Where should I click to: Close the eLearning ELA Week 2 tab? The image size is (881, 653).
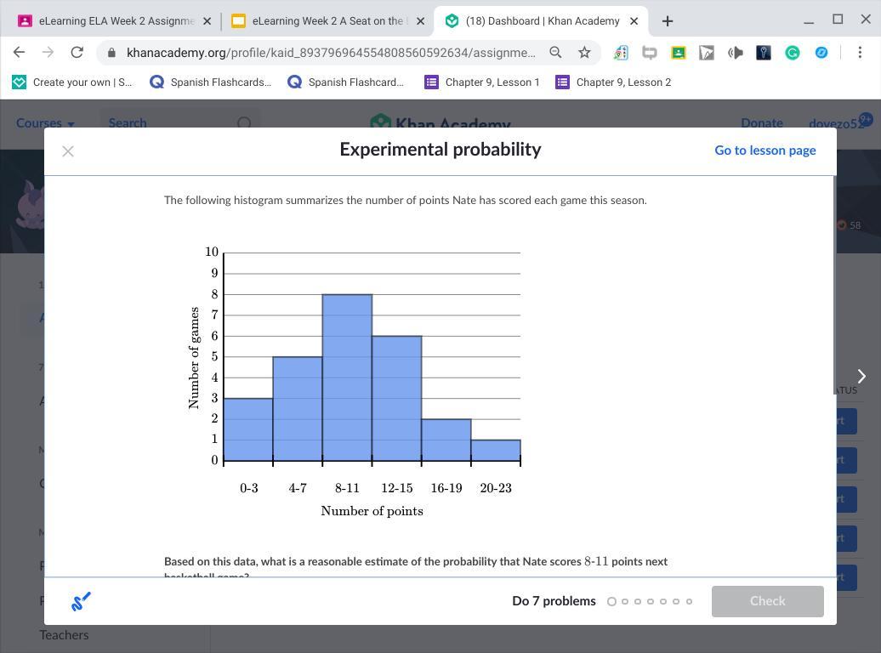[x=207, y=21]
